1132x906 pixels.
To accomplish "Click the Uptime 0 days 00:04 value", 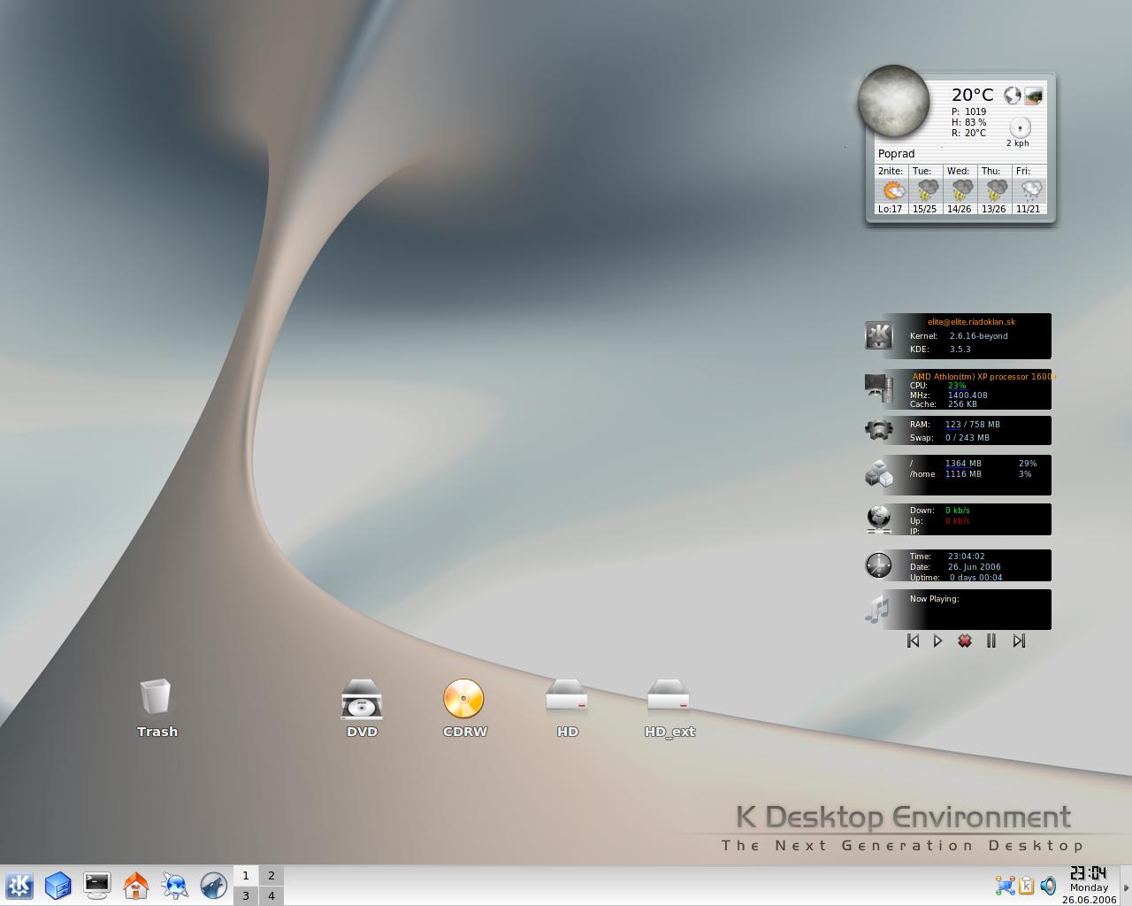I will 975,578.
